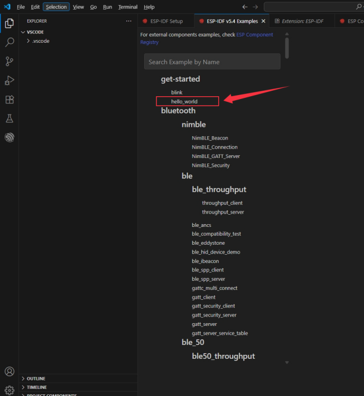Select the ble_compatibility_test example

point(217,234)
